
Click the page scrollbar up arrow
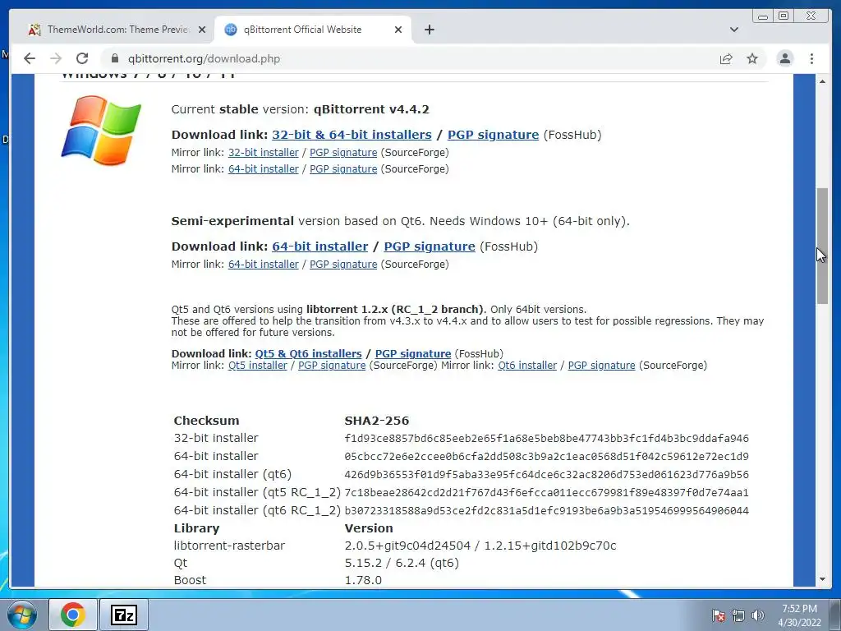[x=822, y=81]
